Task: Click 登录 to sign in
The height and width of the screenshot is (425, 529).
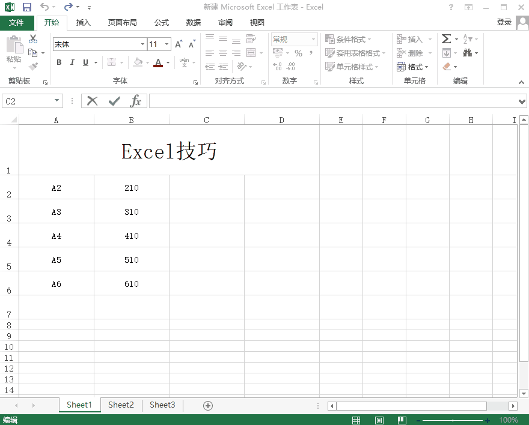Action: 504,22
